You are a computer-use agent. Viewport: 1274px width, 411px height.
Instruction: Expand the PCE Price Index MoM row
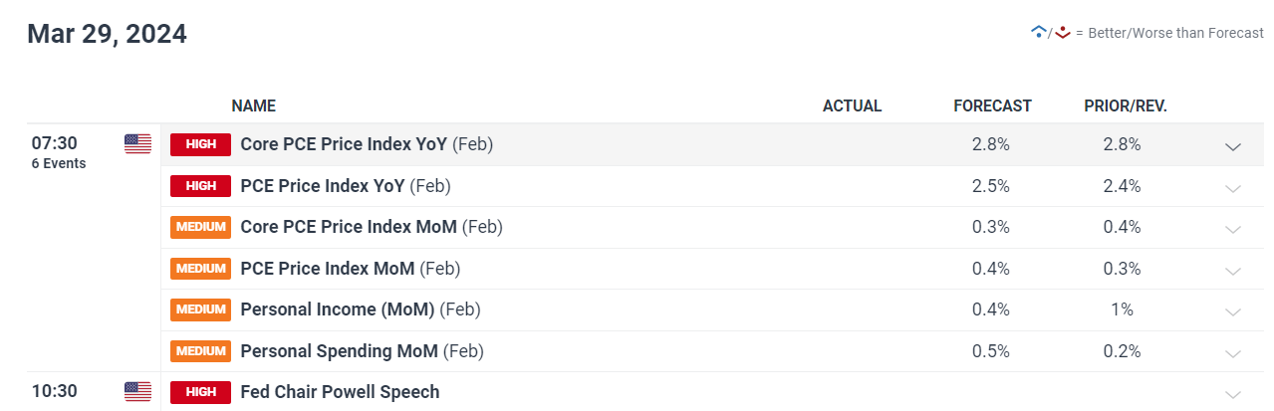pos(1233,271)
